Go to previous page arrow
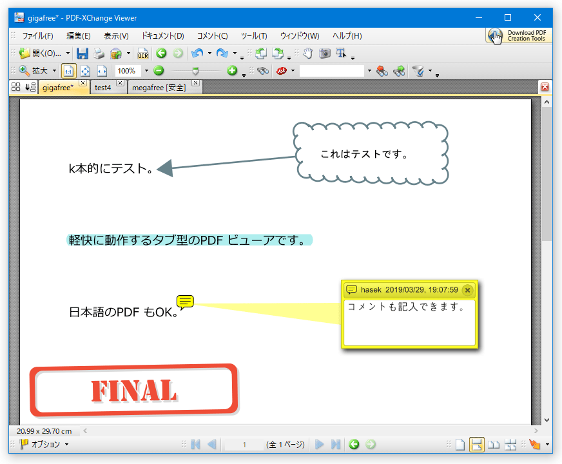Viewport: 562px width, 464px height. (212, 444)
